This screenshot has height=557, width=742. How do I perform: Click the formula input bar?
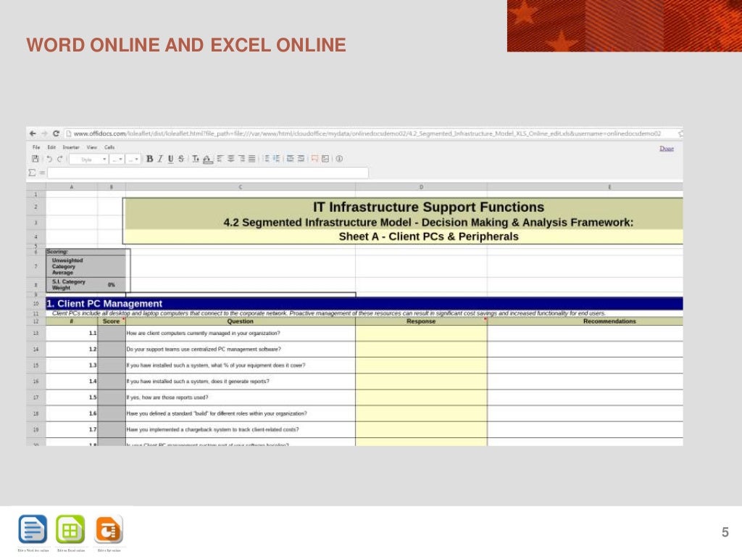click(208, 173)
